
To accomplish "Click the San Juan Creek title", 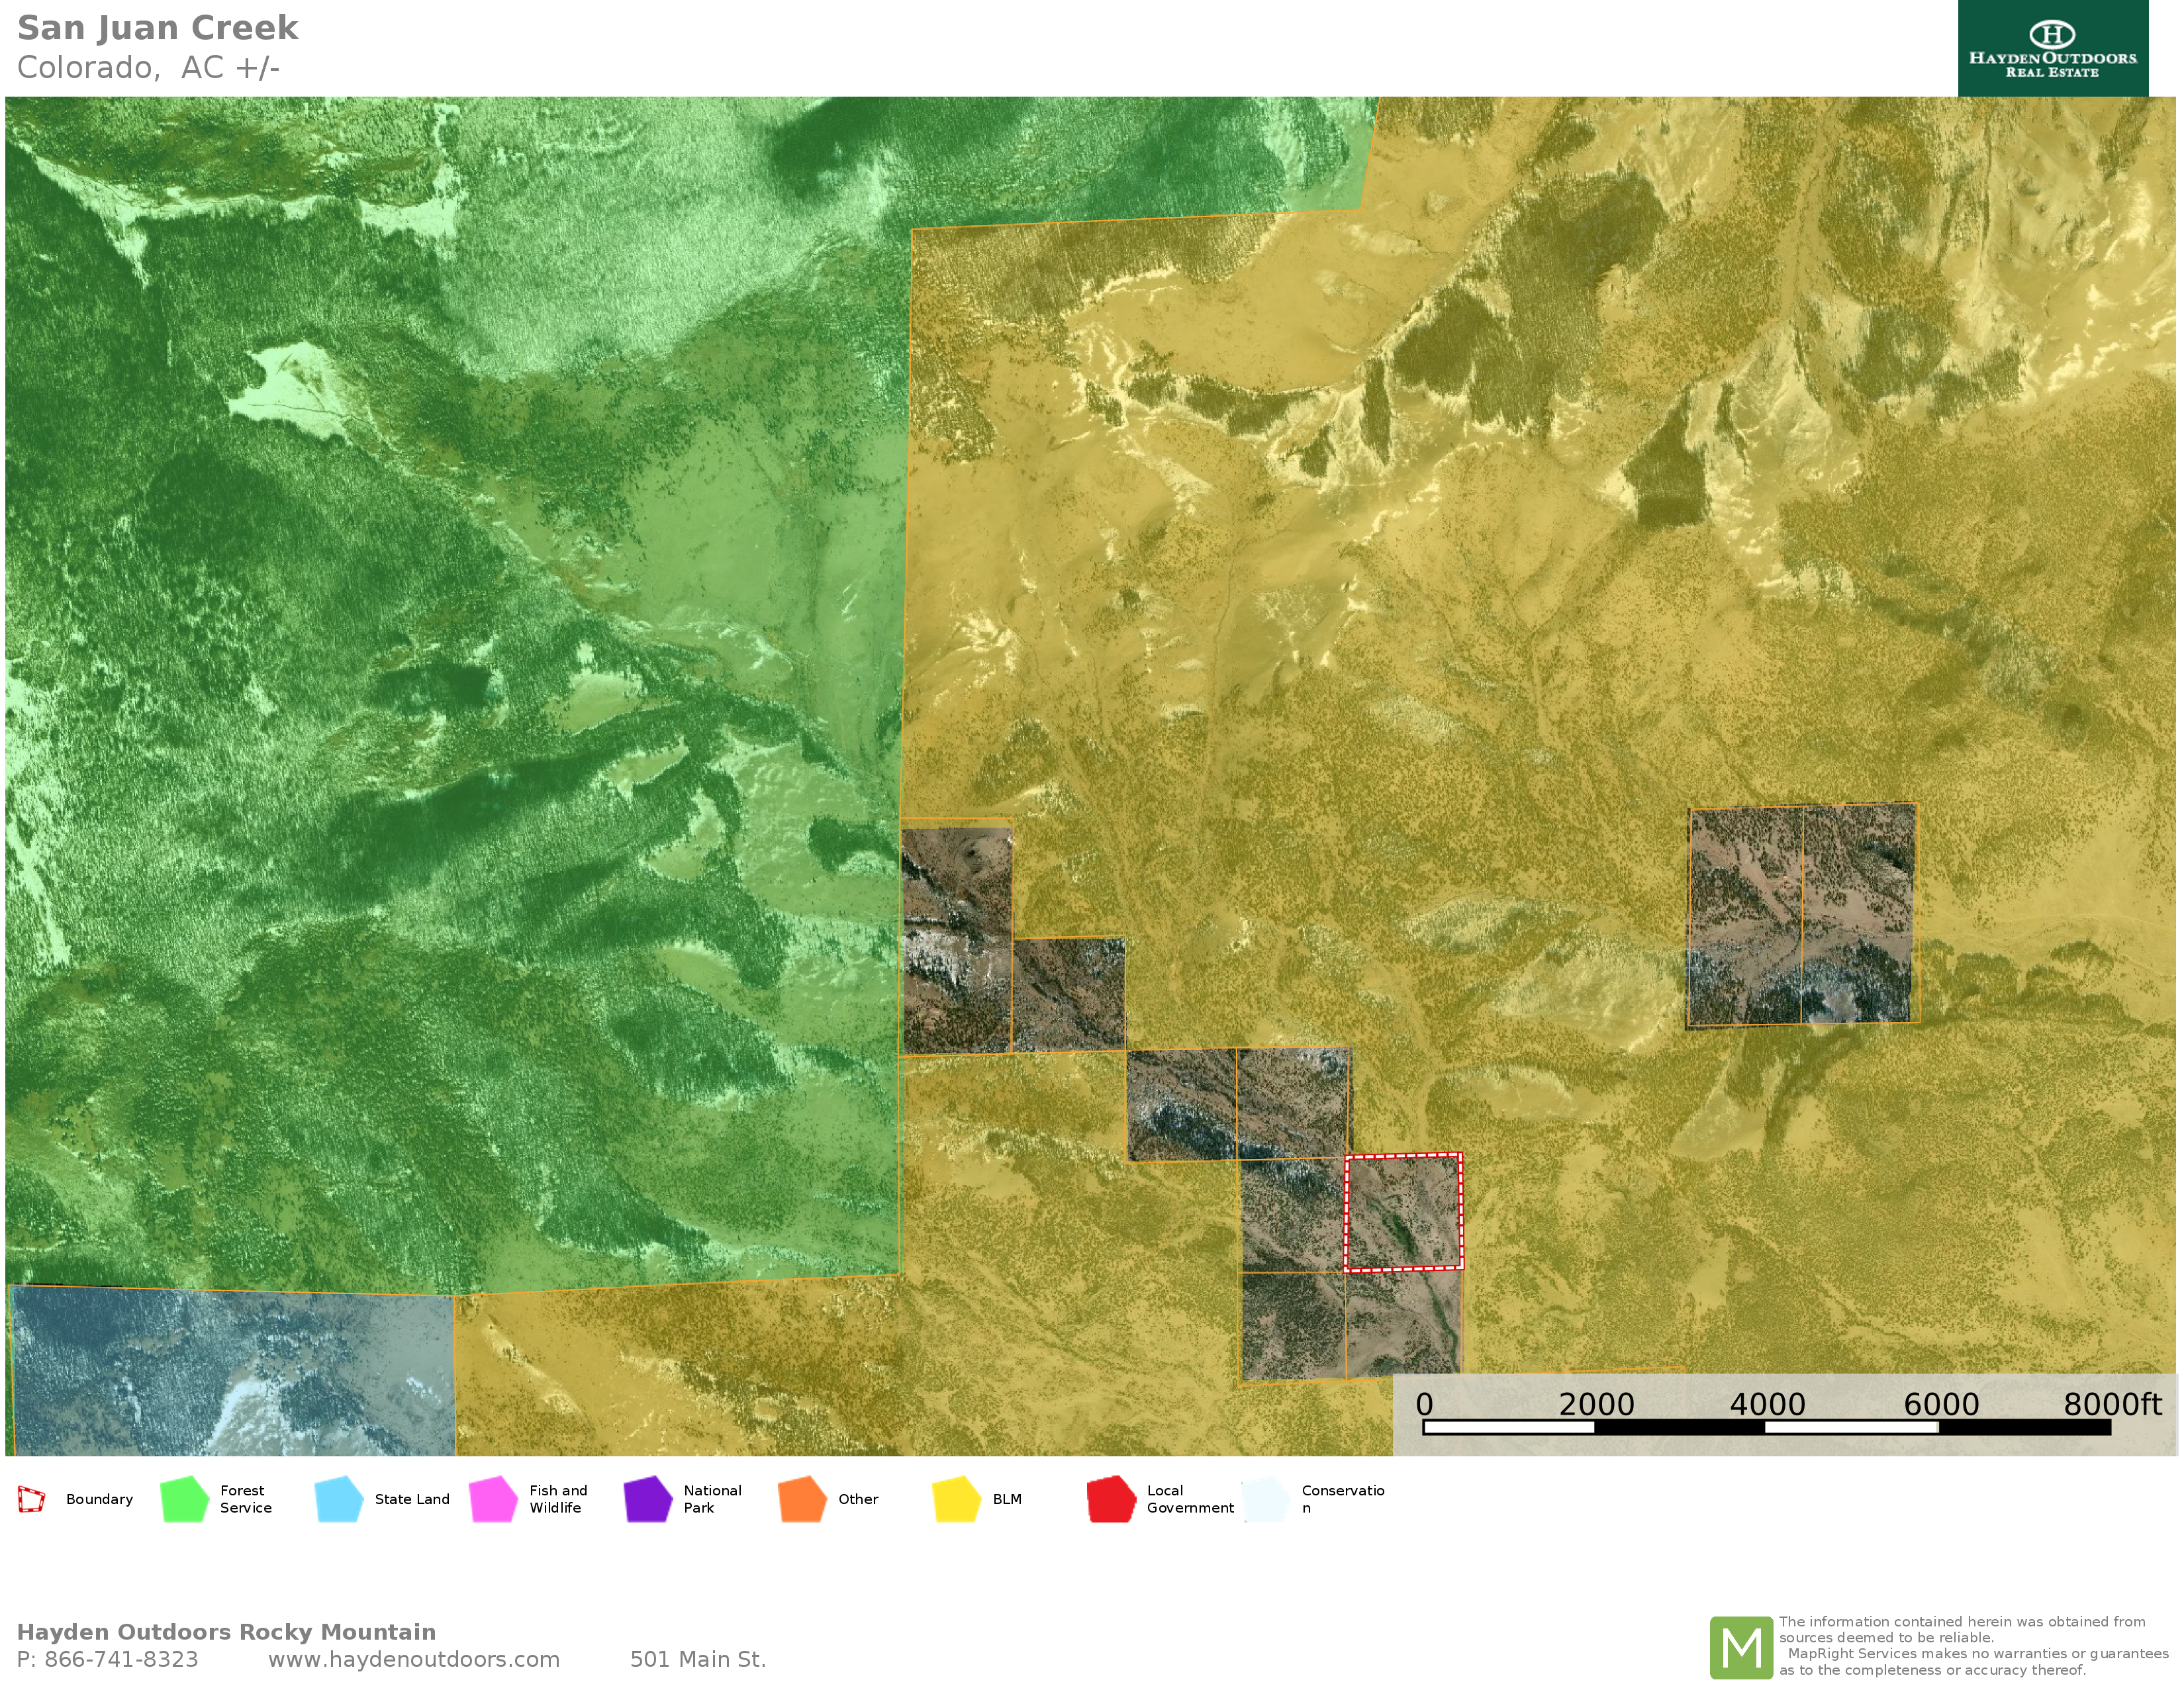I will pos(158,28).
